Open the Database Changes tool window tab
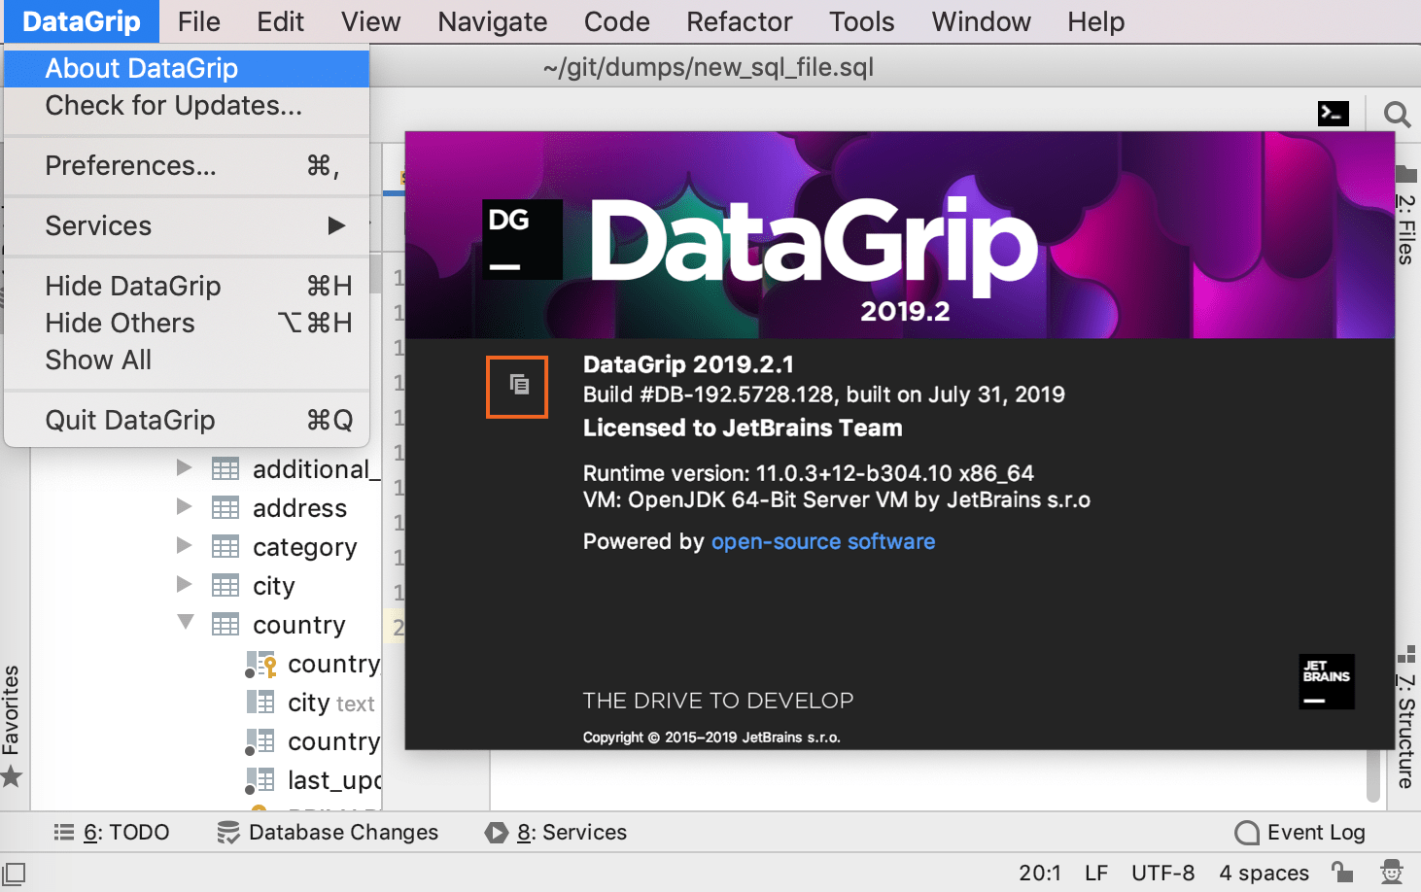Viewport: 1421px width, 892px height. tap(328, 833)
